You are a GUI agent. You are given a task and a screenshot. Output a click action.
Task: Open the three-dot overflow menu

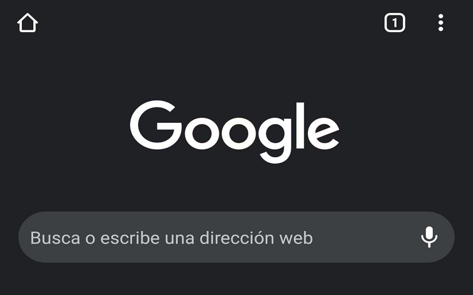pos(441,22)
